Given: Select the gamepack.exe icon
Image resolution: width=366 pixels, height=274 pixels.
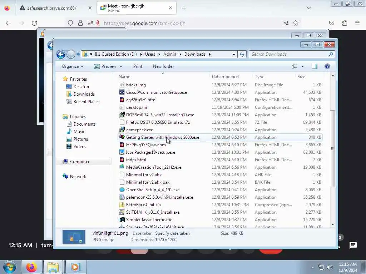Looking at the screenshot, I should (x=122, y=130).
